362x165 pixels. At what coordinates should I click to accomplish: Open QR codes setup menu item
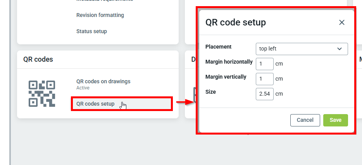(95, 104)
